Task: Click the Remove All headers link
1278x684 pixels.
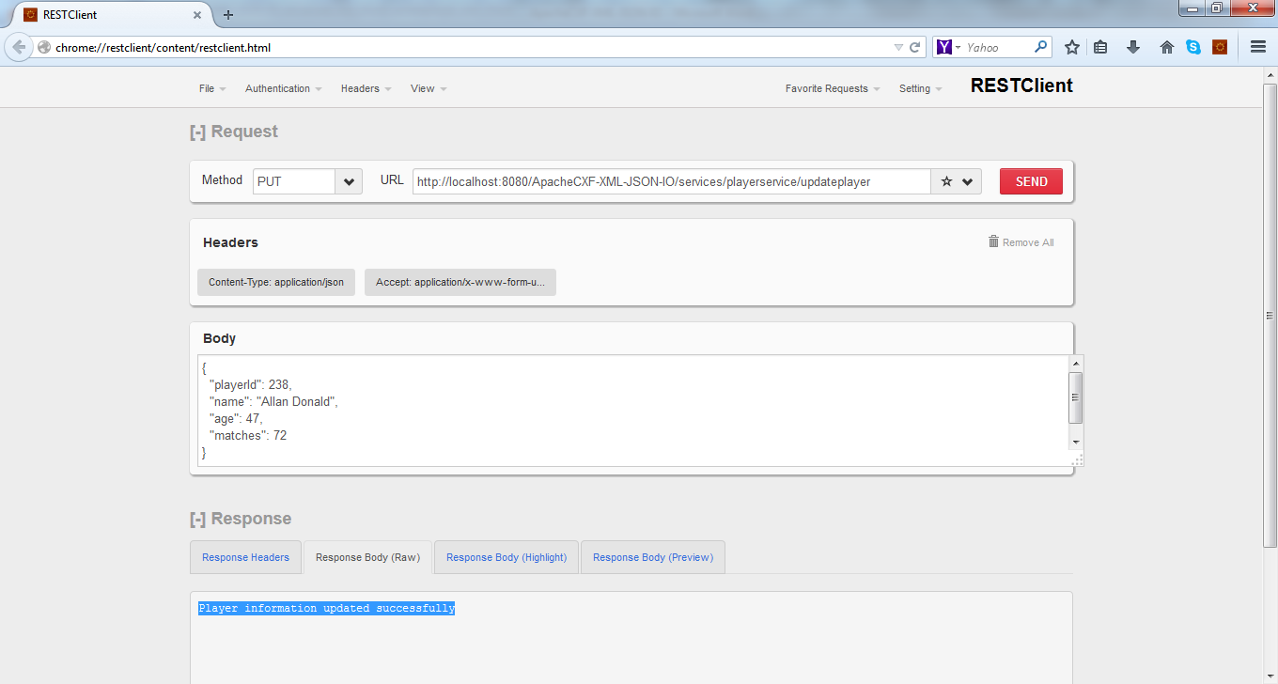Action: pyautogui.click(x=1028, y=242)
